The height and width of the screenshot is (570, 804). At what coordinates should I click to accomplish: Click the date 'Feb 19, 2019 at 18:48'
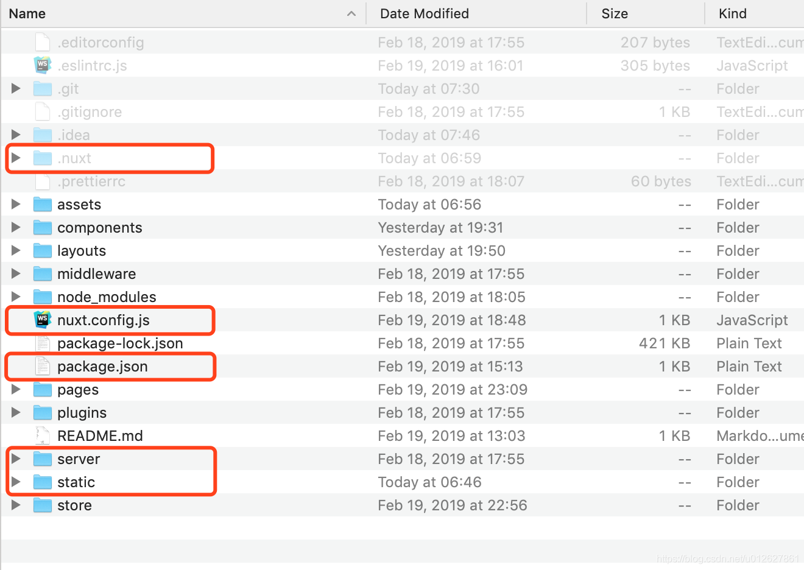tap(451, 320)
